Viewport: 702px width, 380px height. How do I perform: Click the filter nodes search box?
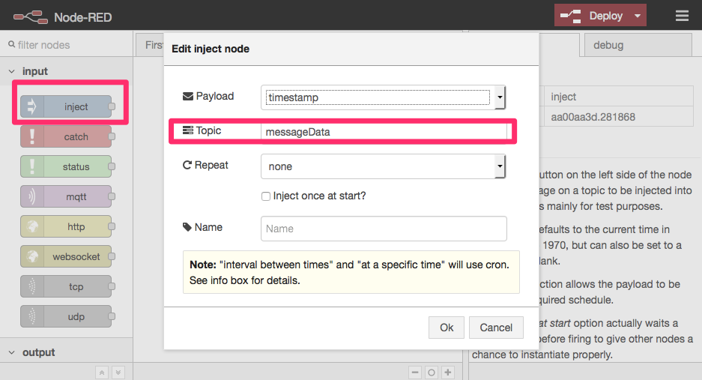pyautogui.click(x=67, y=45)
